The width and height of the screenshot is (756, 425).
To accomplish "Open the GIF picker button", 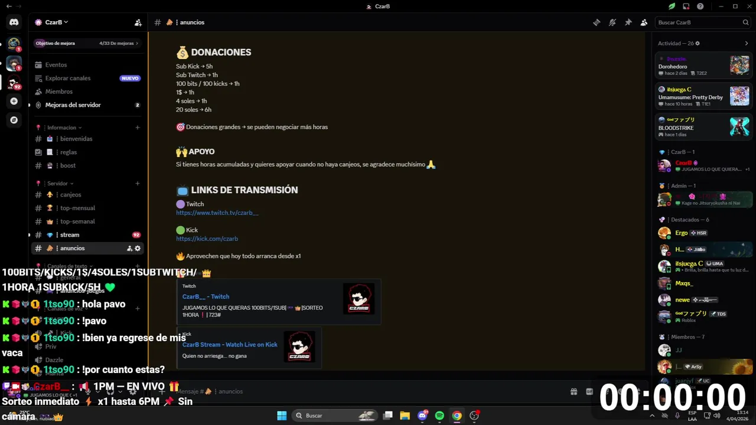I will [x=589, y=391].
